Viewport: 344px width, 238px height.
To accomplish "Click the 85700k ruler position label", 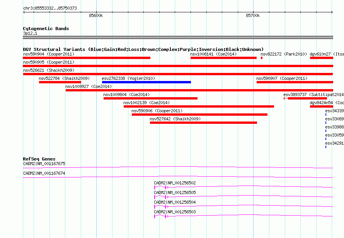I will [x=253, y=15].
